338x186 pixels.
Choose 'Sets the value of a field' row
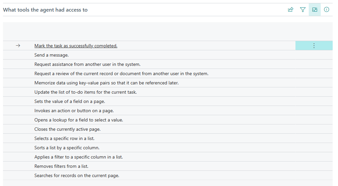[70, 102]
